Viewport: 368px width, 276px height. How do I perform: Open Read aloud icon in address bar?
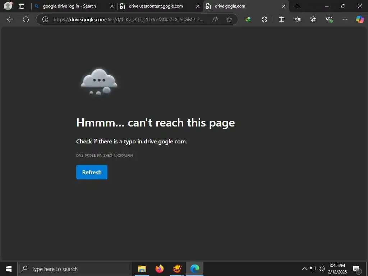215,19
